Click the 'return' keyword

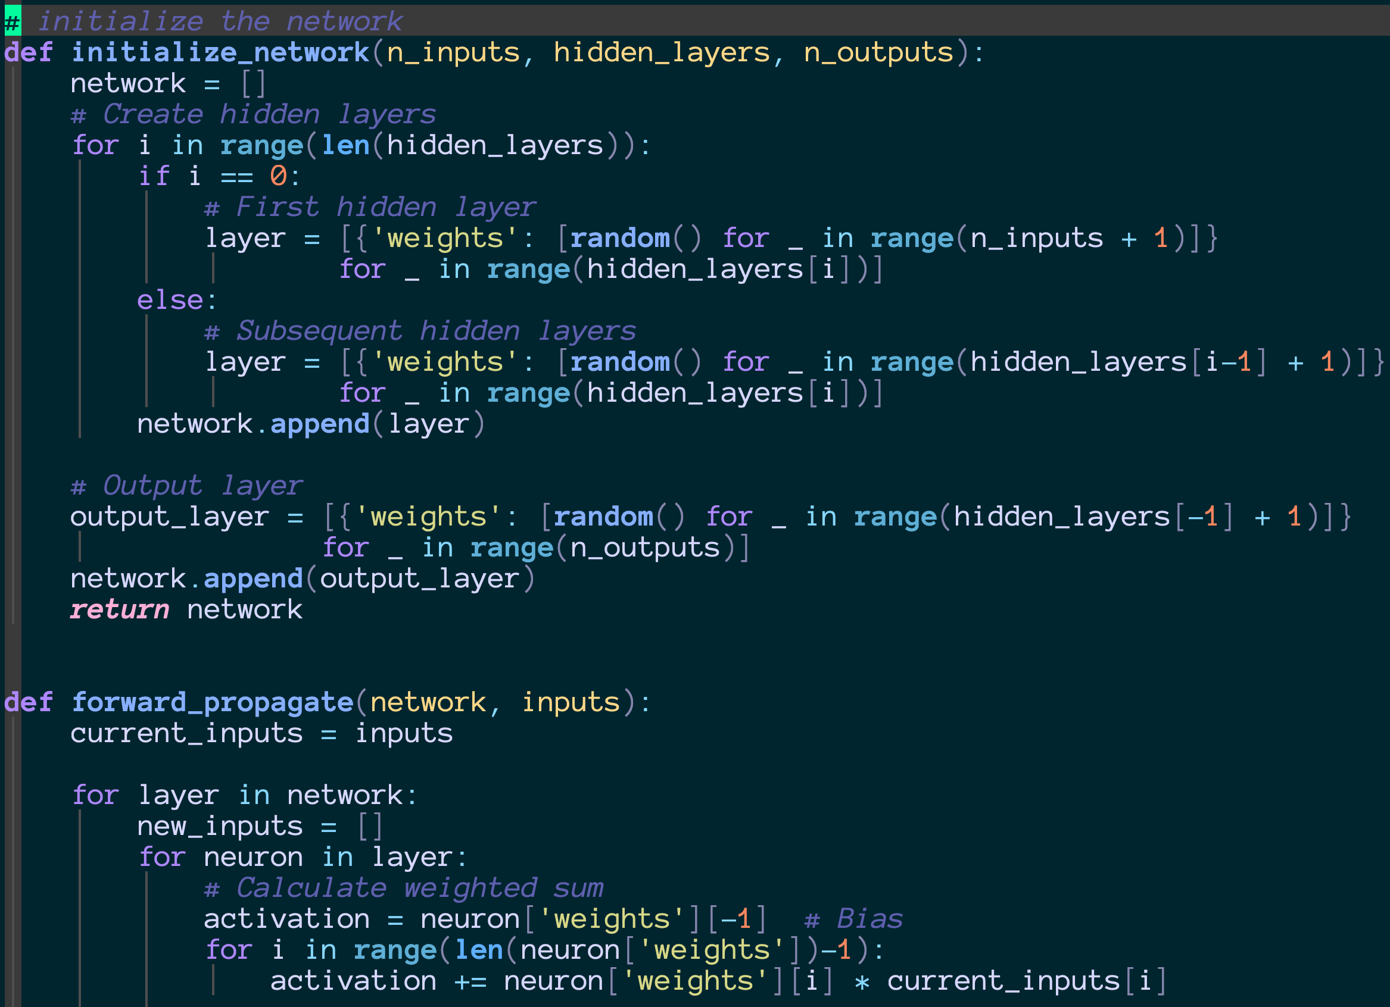pos(119,609)
